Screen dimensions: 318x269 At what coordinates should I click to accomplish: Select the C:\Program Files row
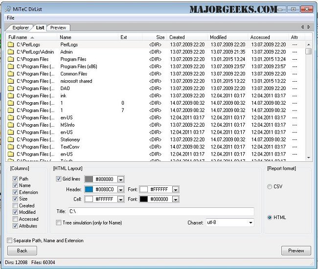pyautogui.click(x=156, y=59)
